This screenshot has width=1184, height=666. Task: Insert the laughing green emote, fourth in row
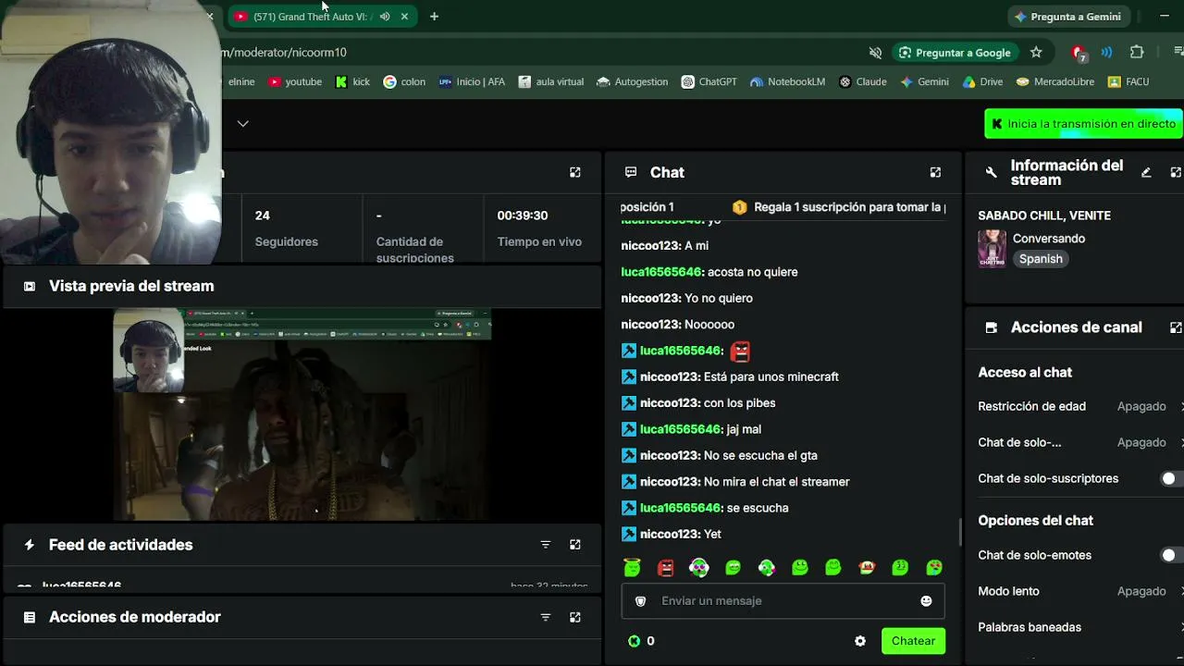tap(733, 568)
